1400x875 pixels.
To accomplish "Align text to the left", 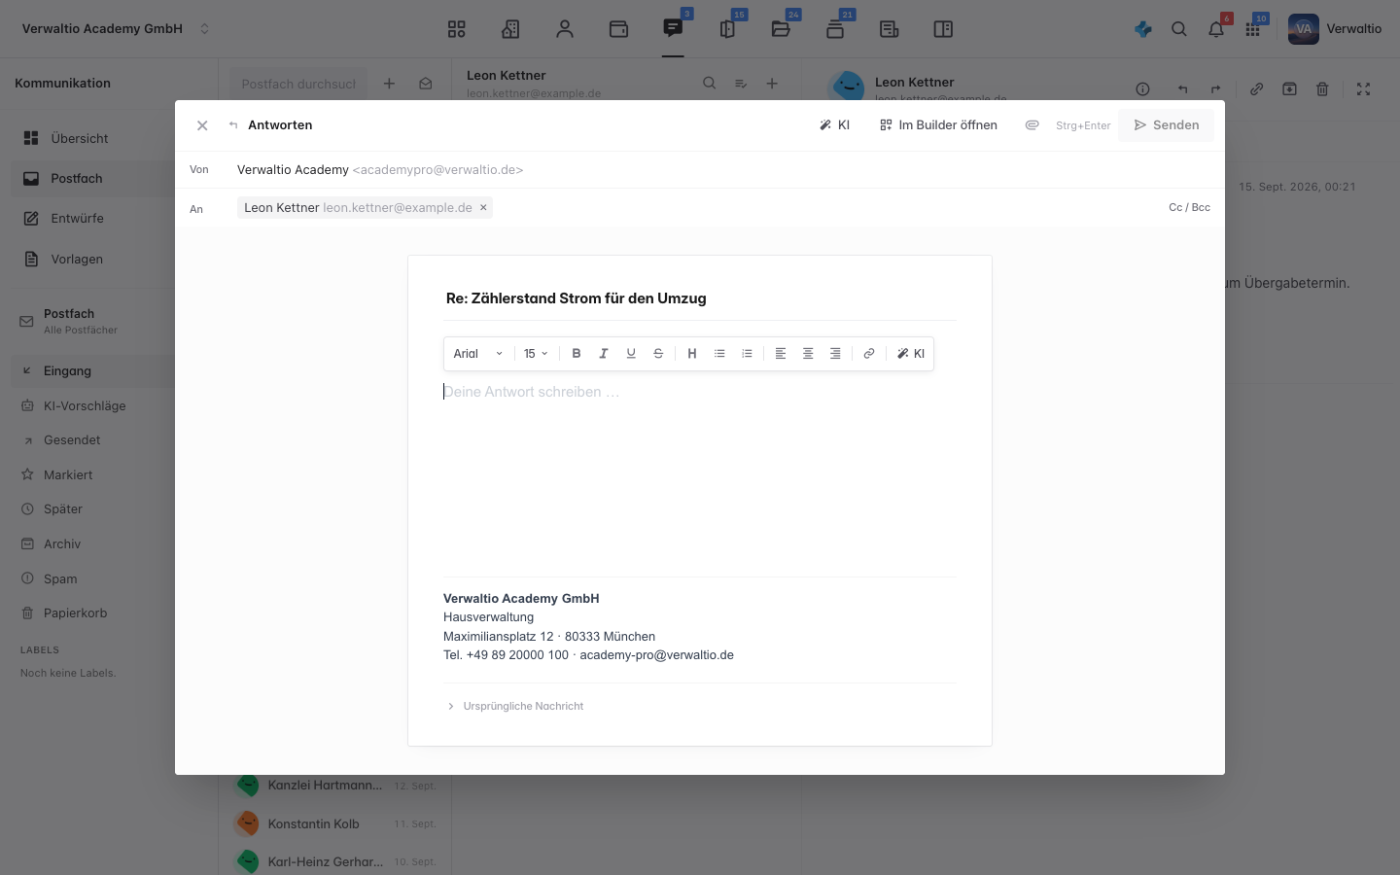I will pyautogui.click(x=781, y=354).
